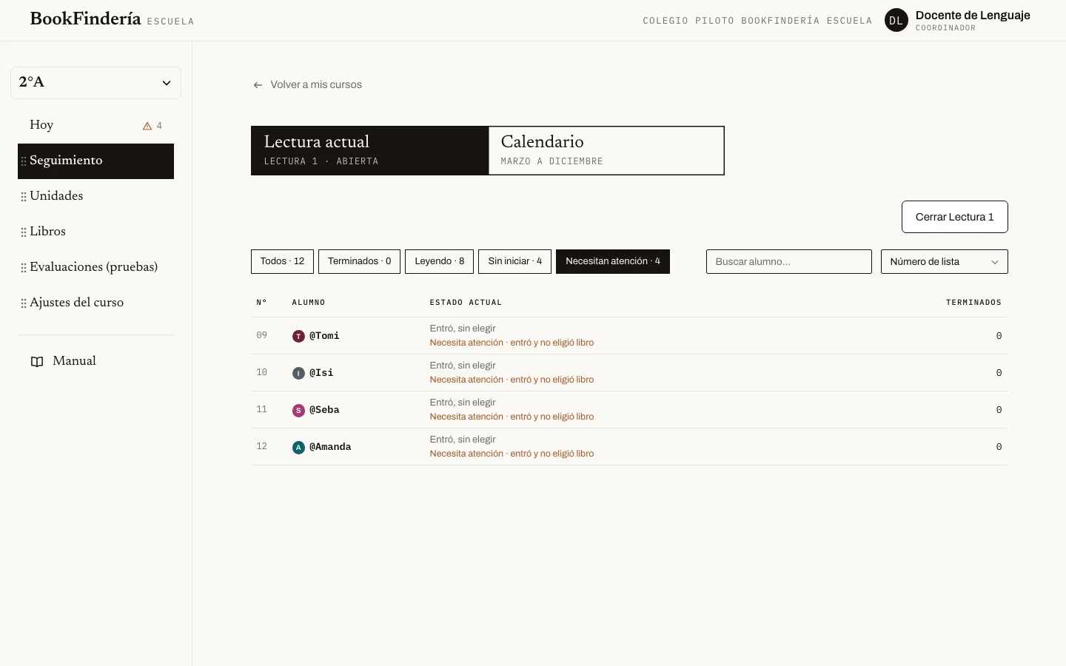Filter by Todos · 12
Screen dimensions: 1066x666
click(282, 261)
